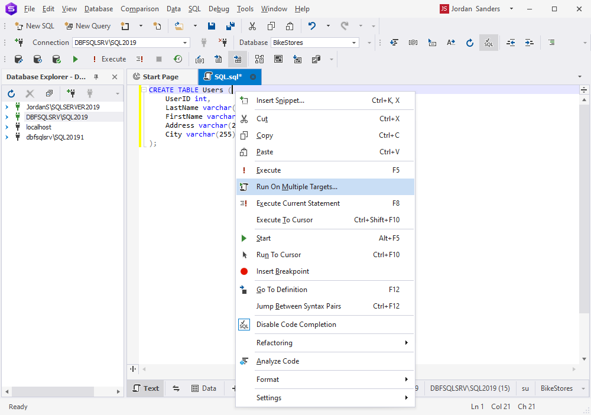
Task: Click the Delete X icon in Database Explorer
Action: pos(30,93)
